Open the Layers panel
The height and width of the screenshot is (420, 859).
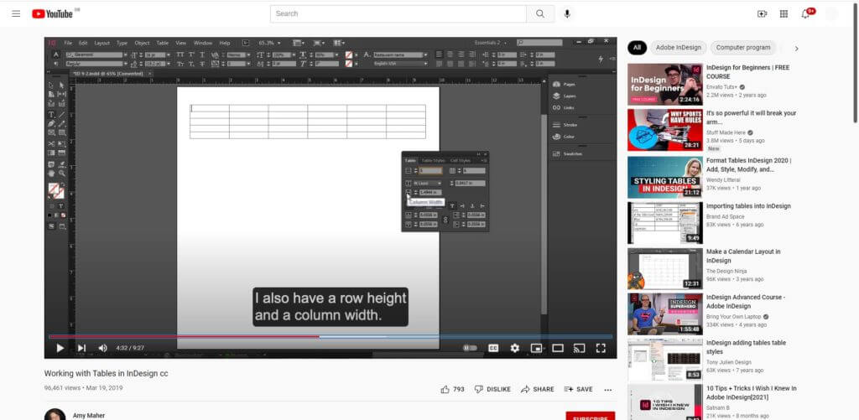pos(565,96)
